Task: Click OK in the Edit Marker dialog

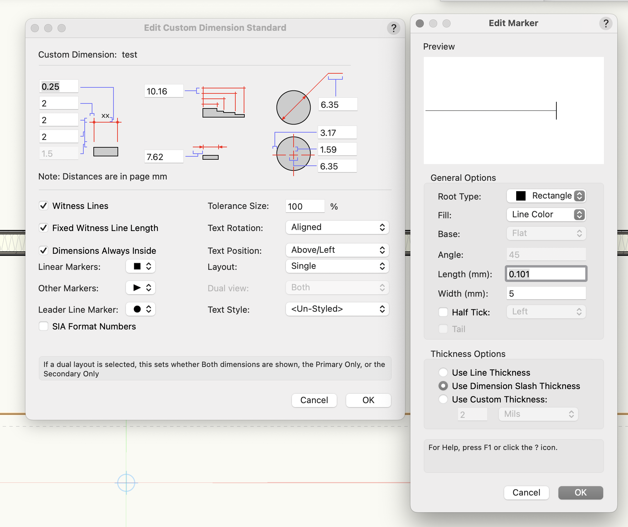Action: coord(580,493)
